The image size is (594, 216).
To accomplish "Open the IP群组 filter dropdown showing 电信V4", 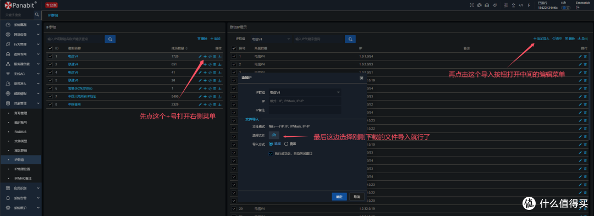I will coord(271,39).
